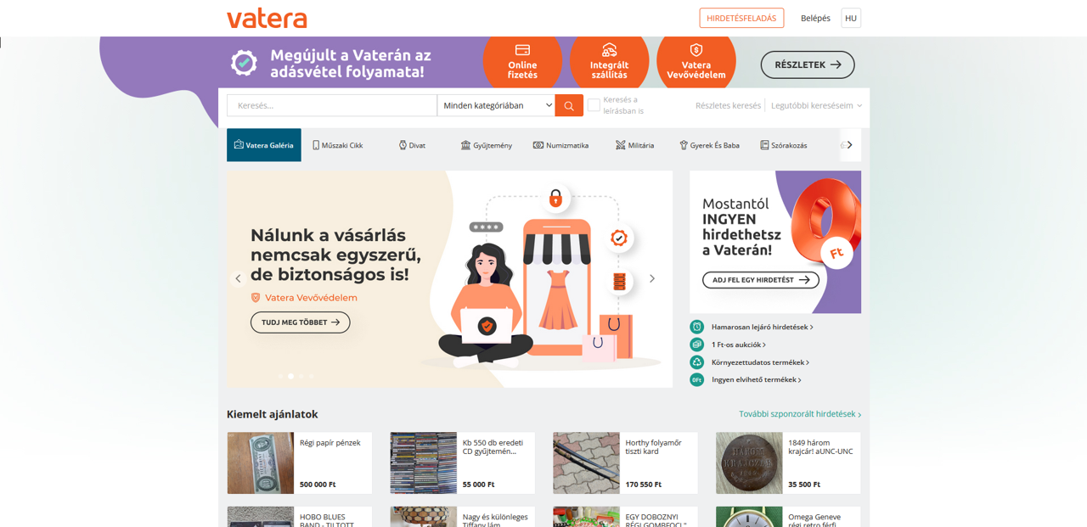Open the Gyűjtemény category

pyautogui.click(x=486, y=145)
